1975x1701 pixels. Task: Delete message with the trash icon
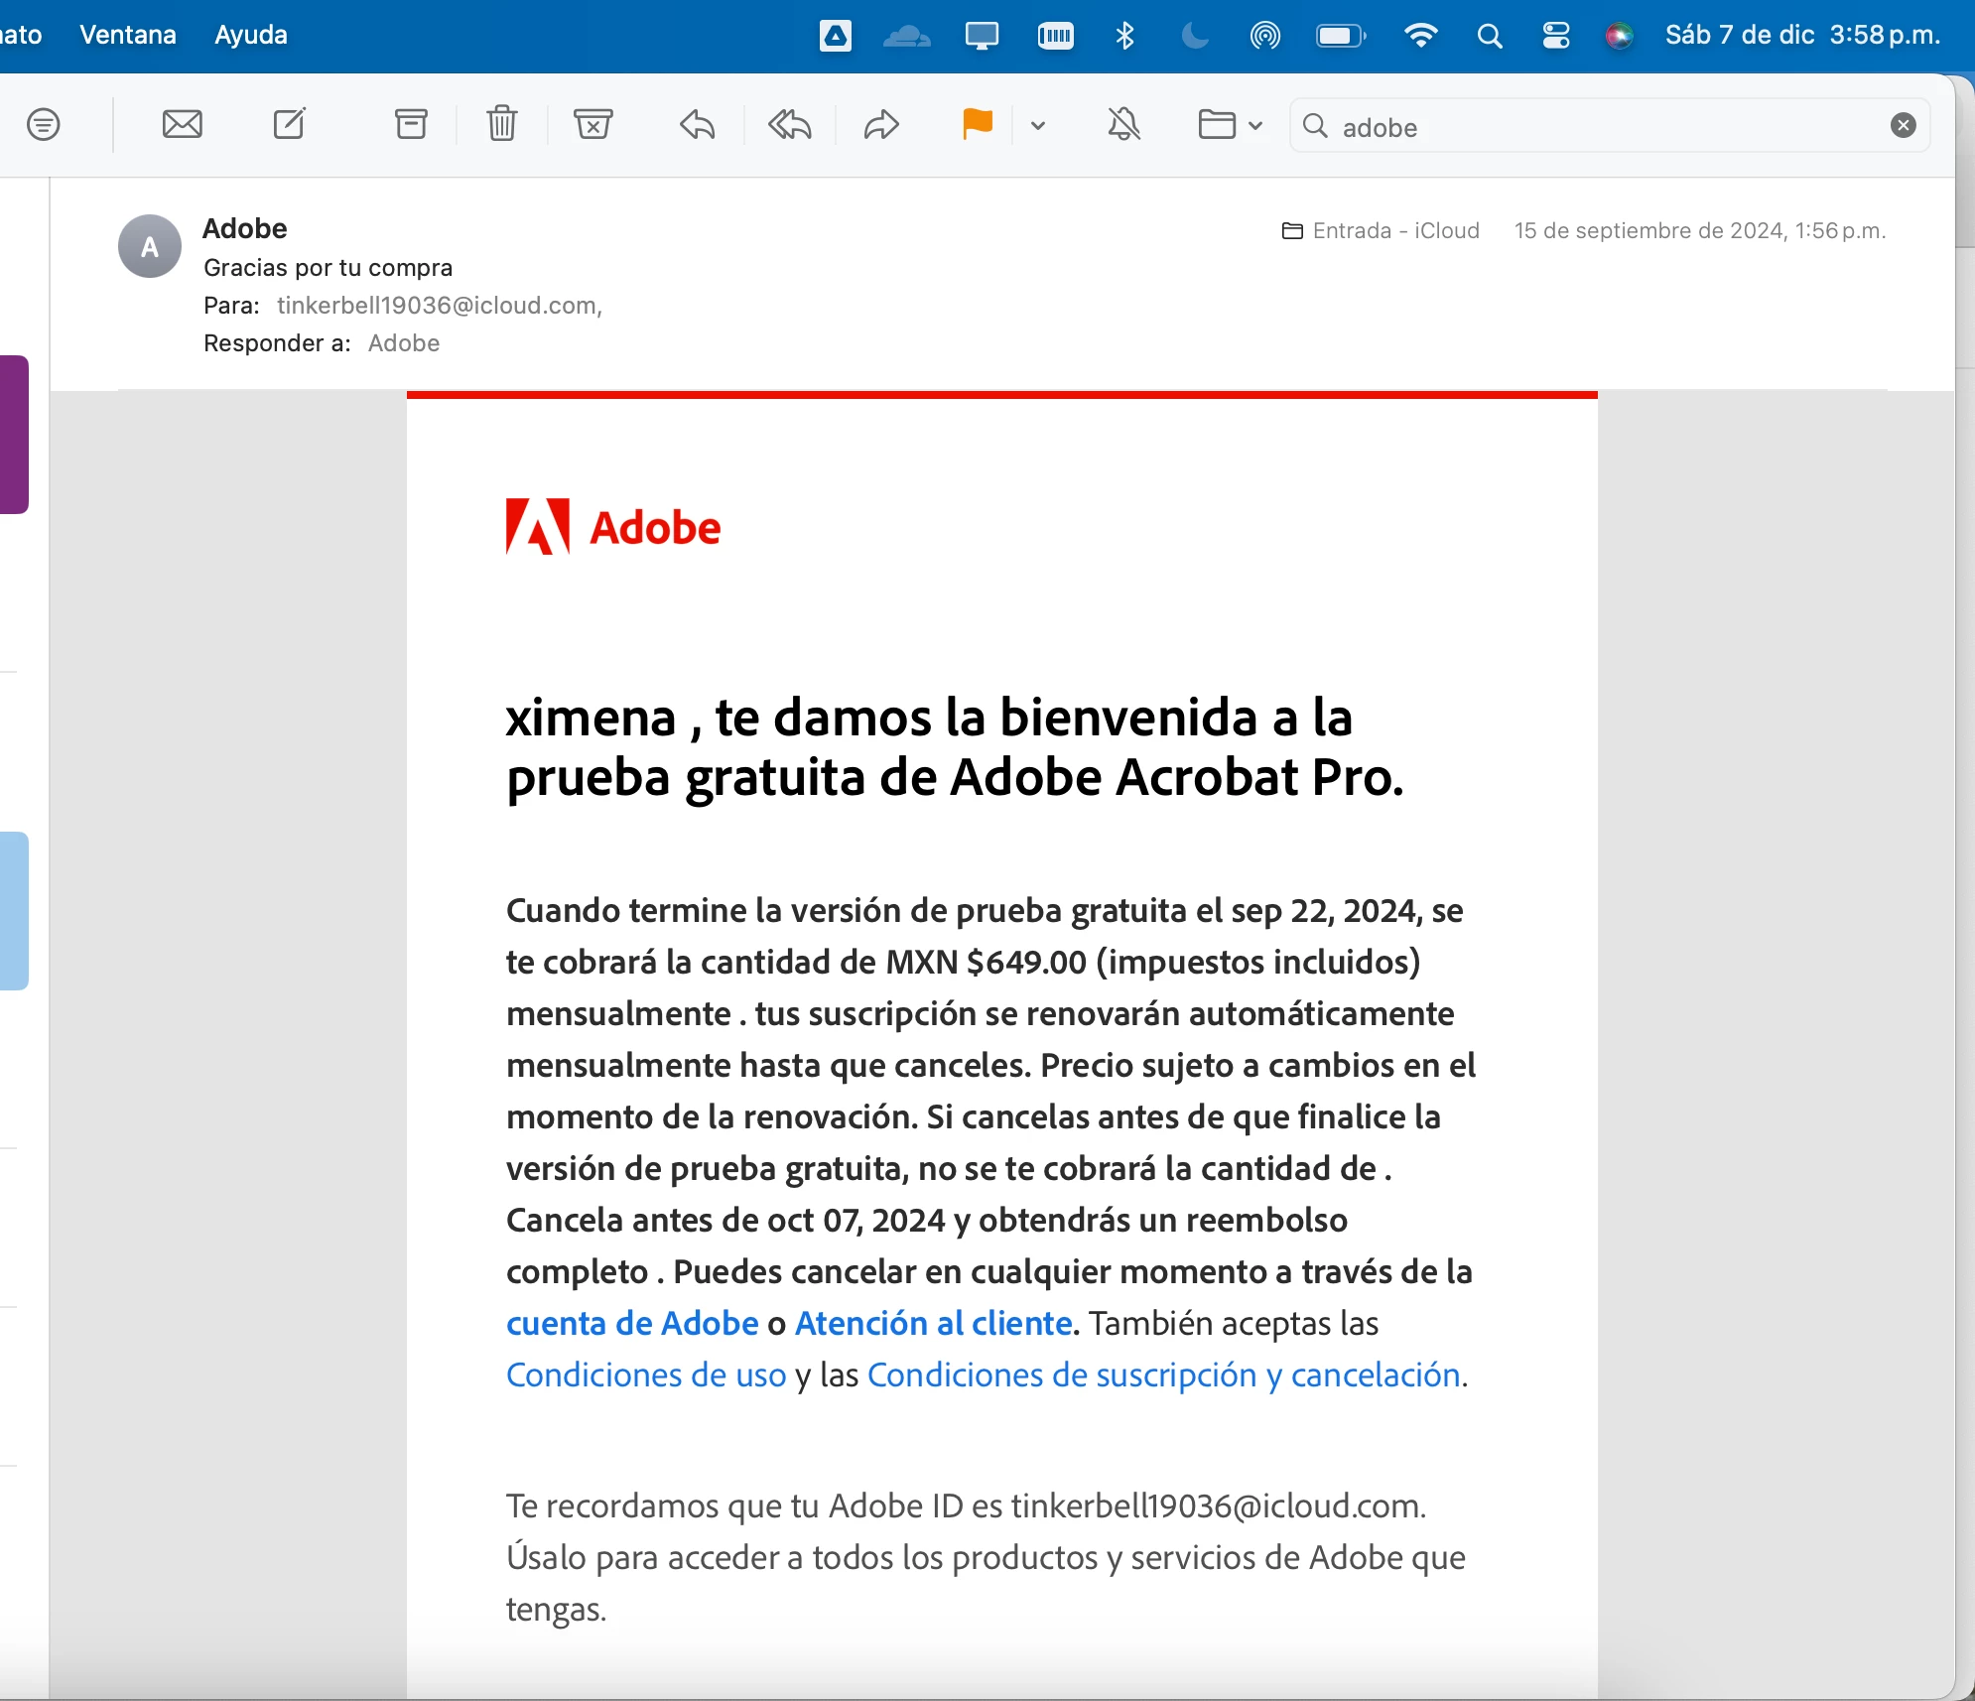[502, 125]
